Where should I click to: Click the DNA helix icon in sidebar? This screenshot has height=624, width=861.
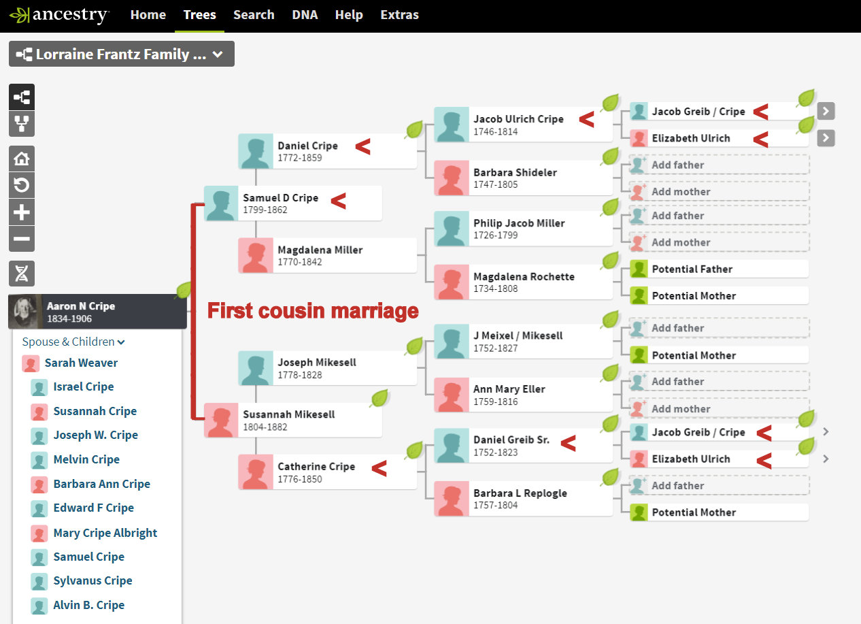coord(22,273)
